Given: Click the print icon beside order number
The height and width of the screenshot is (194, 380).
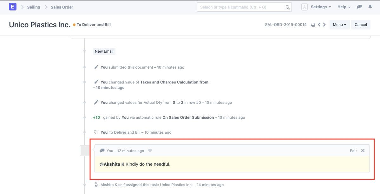Looking at the screenshot, I should (313, 25).
